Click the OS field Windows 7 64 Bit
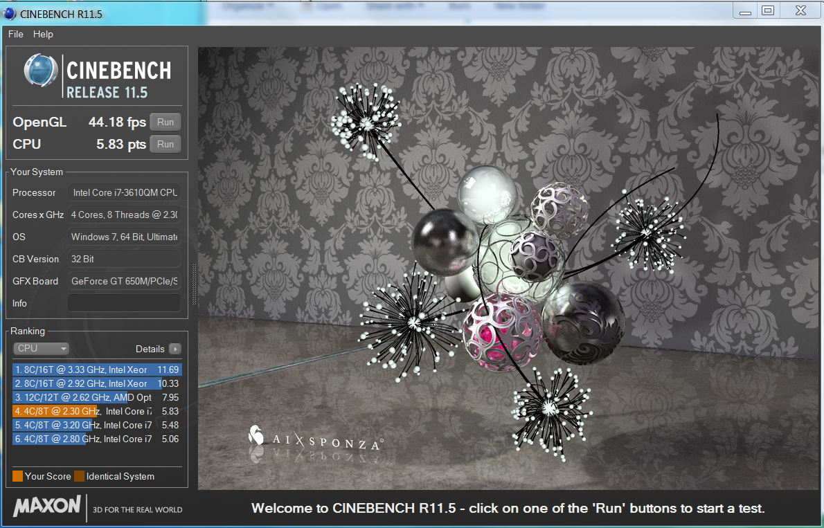This screenshot has width=824, height=528. click(124, 237)
